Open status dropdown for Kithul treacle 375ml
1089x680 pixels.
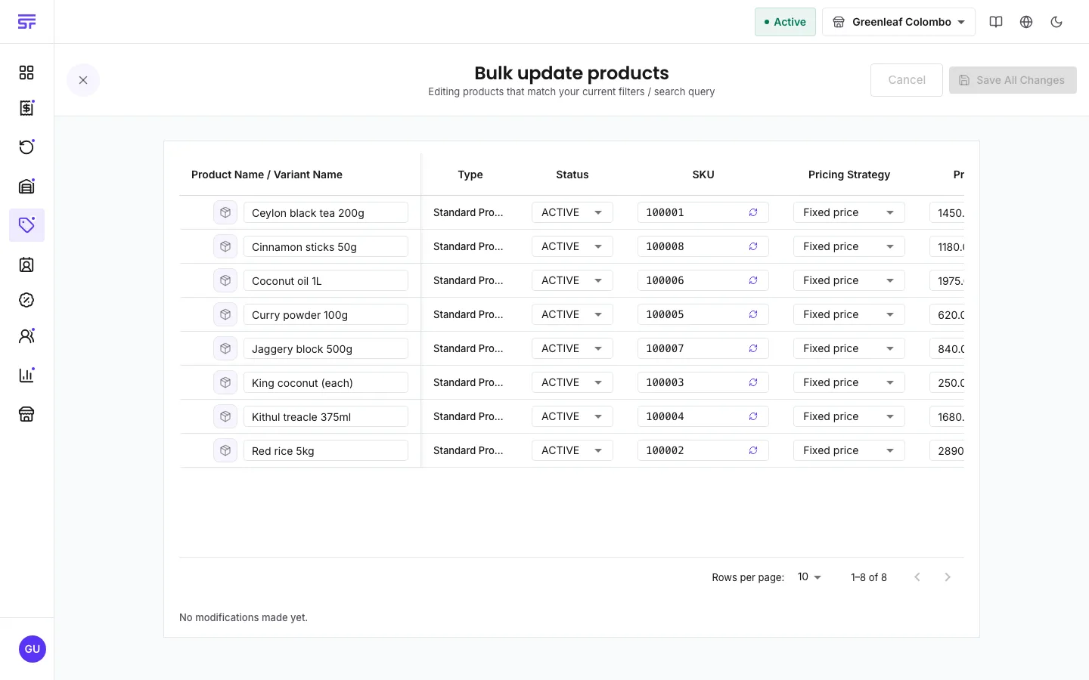[572, 416]
